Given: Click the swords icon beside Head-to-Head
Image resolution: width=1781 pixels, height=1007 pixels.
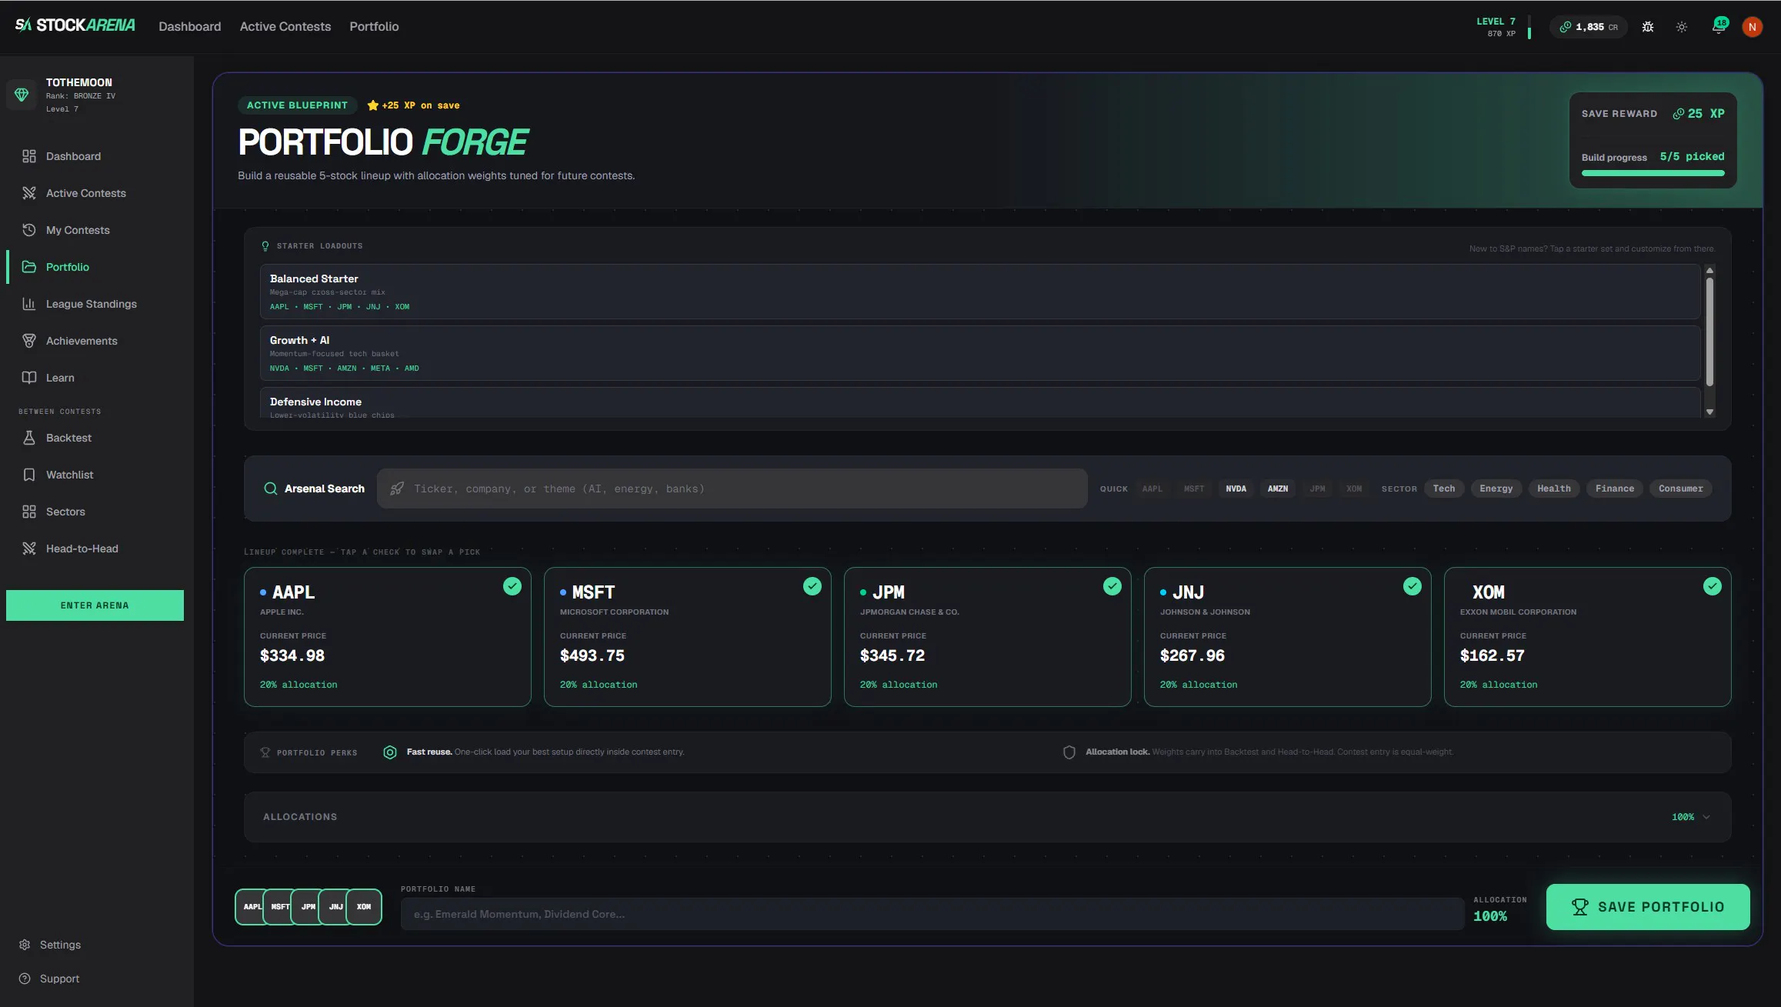Looking at the screenshot, I should 29,549.
